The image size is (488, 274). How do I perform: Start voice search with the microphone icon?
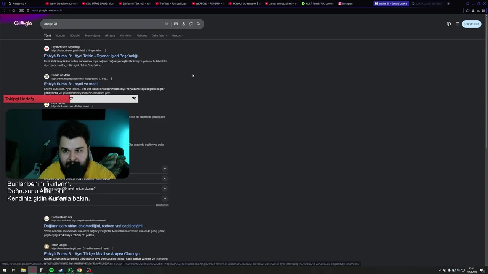click(x=183, y=24)
